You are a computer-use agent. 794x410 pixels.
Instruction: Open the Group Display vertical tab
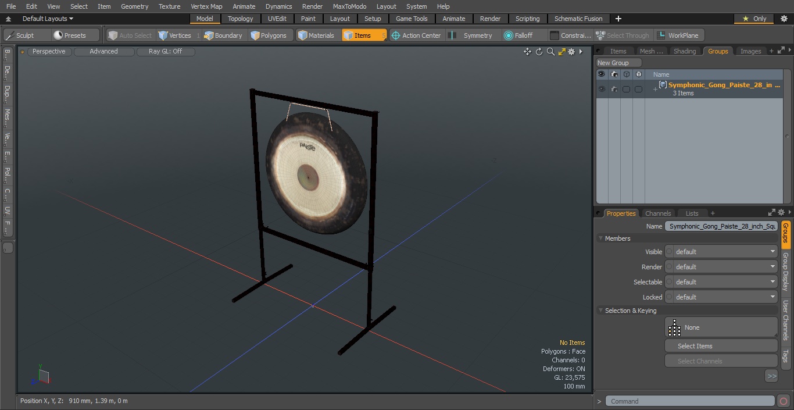click(x=785, y=272)
